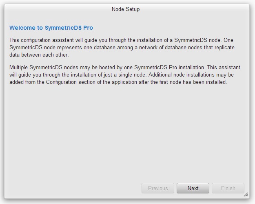Click the word Welcome in the blue heading
This screenshot has width=255, height=204.
[22, 28]
